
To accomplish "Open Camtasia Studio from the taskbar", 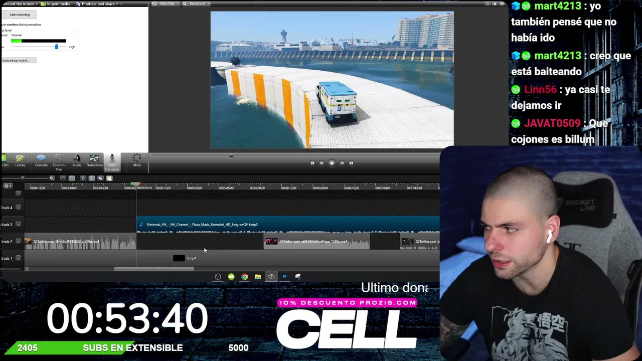I will coord(271,277).
